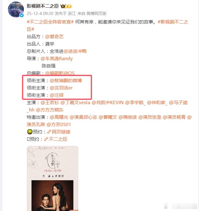Screen dimensions: 199x211
Task: Open @丁嘉文vesta mention
Action: click(75, 103)
